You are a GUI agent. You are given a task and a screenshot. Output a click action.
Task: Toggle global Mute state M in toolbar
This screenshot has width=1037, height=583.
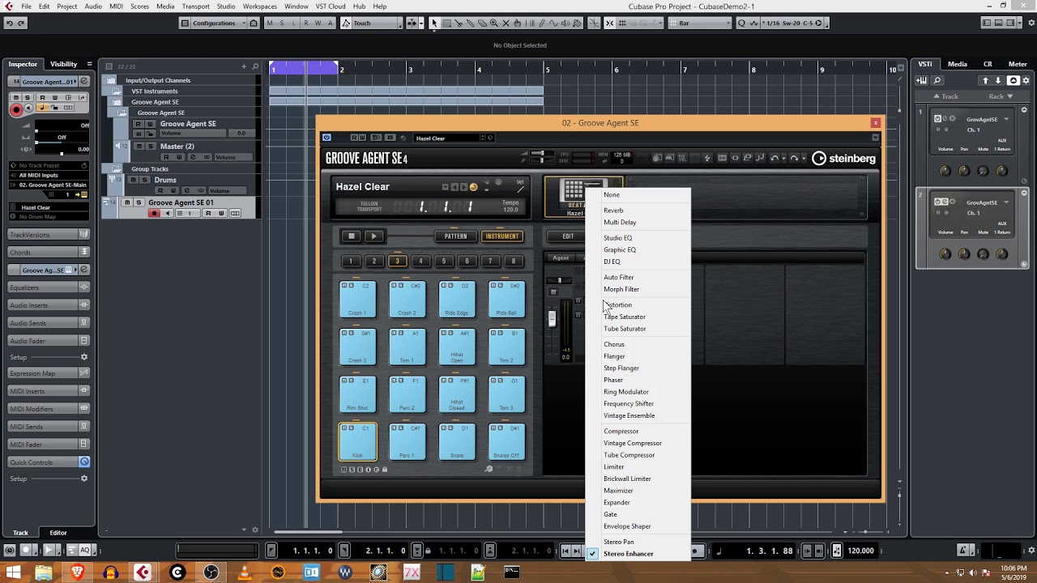click(x=270, y=23)
